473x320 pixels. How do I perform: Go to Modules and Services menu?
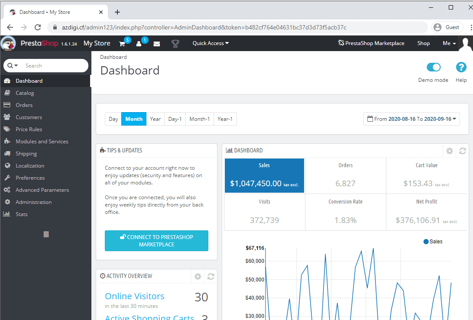pyautogui.click(x=42, y=142)
